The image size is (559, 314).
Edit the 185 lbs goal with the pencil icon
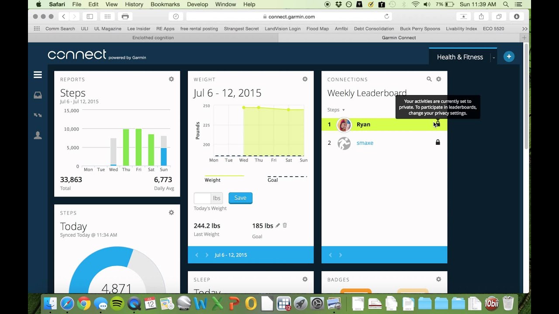(277, 225)
